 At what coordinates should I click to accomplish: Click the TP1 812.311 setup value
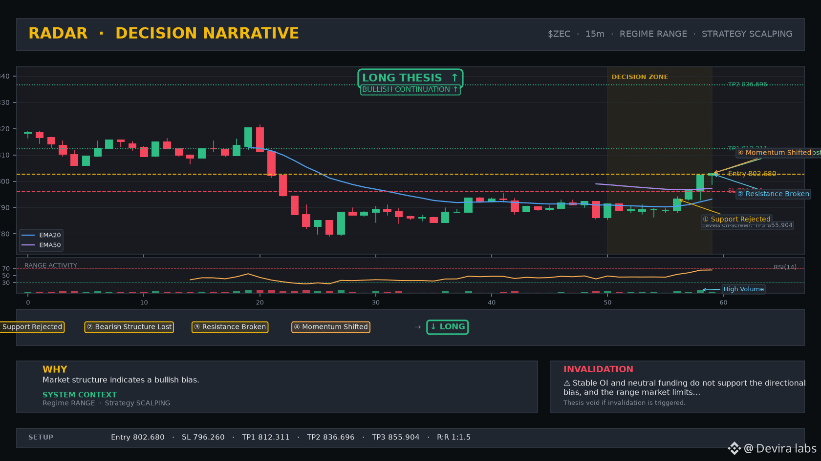(x=265, y=438)
